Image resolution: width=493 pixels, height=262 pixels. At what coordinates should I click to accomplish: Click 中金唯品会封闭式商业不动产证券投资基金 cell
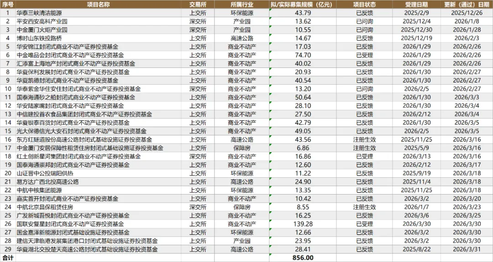point(99,55)
